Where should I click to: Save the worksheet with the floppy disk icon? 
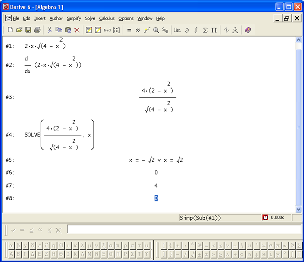click(28, 30)
